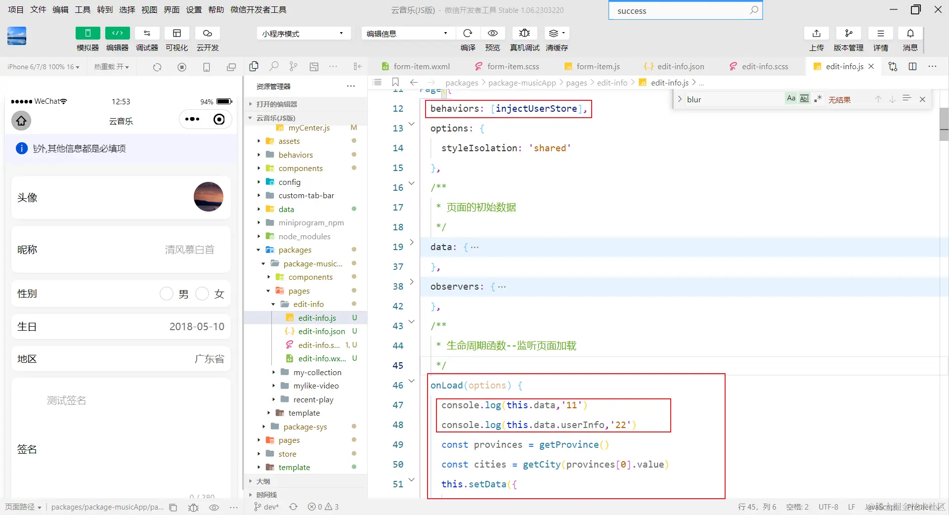Open the 文件 menu
The width and height of the screenshot is (949, 515).
[38, 9]
